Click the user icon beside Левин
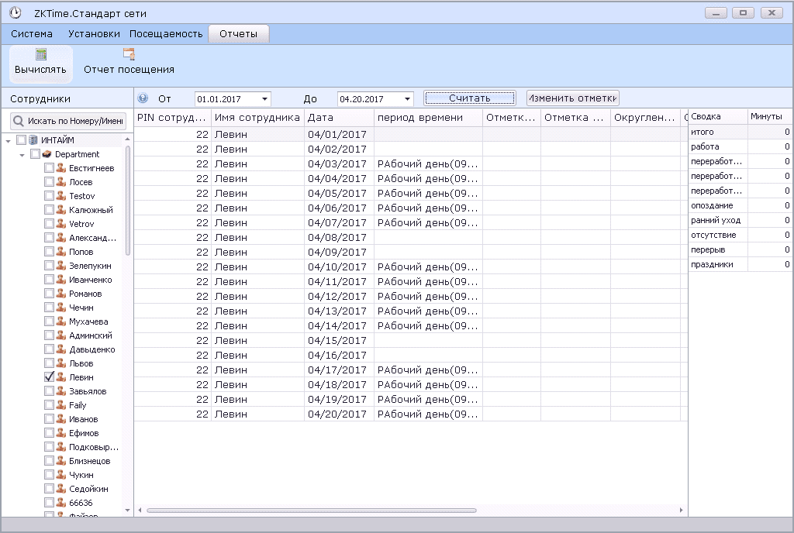 [x=60, y=377]
